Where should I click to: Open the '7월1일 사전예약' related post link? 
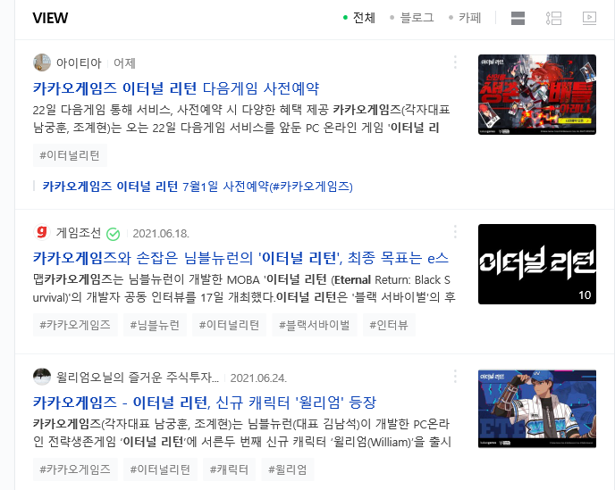coord(198,186)
